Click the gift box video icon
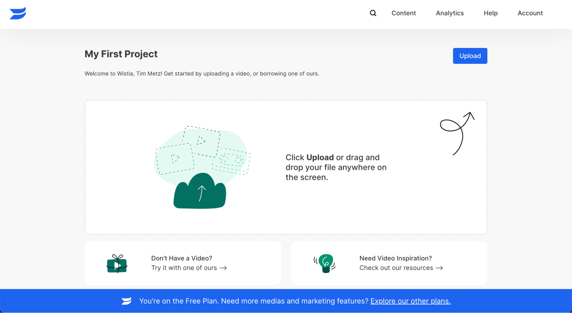The height and width of the screenshot is (313, 572). pyautogui.click(x=117, y=264)
